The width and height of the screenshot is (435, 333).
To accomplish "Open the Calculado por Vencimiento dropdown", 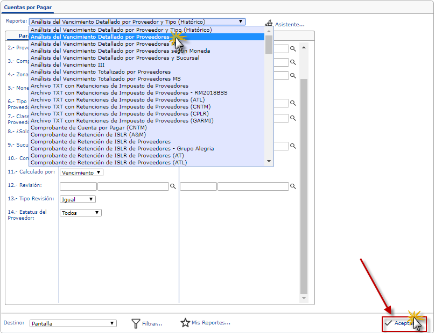I will click(x=81, y=172).
